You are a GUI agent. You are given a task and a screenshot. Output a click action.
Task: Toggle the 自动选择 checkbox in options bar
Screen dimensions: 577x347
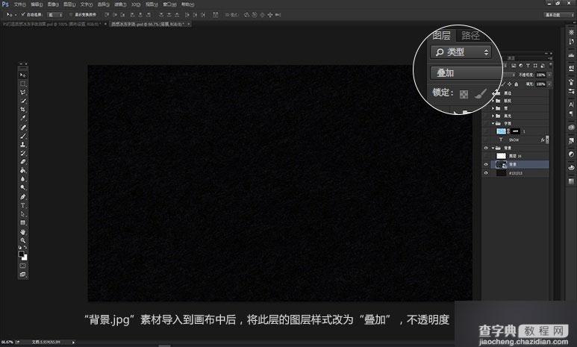[24, 13]
